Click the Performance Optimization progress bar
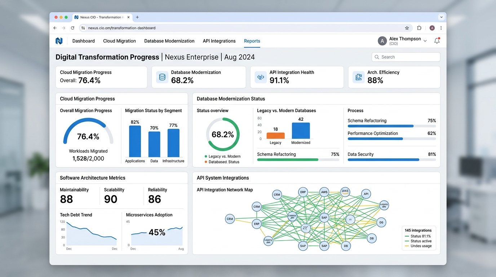 point(392,138)
